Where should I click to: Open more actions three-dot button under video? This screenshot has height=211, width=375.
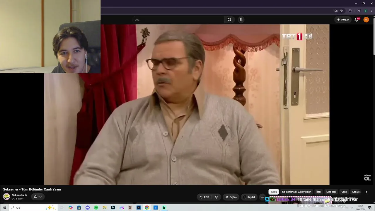click(x=262, y=197)
